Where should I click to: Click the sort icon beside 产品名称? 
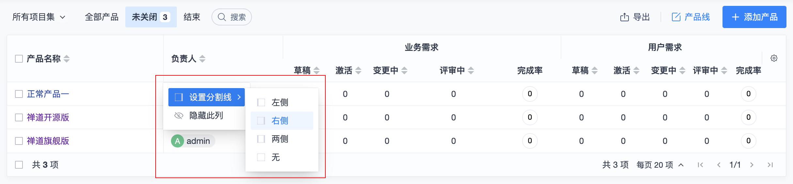pos(67,59)
